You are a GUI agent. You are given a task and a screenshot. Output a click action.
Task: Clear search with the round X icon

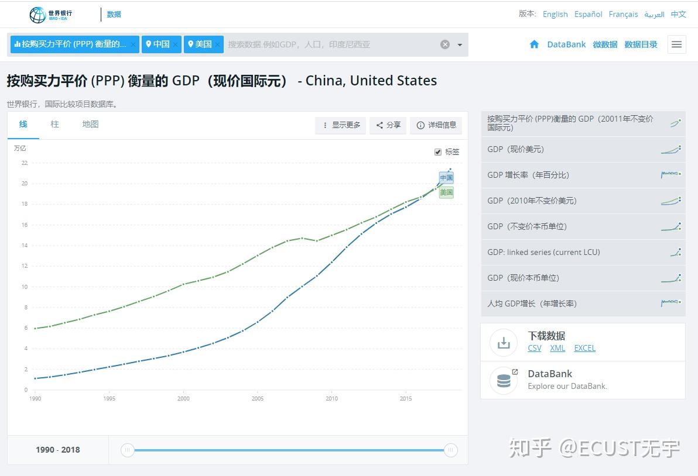click(444, 44)
